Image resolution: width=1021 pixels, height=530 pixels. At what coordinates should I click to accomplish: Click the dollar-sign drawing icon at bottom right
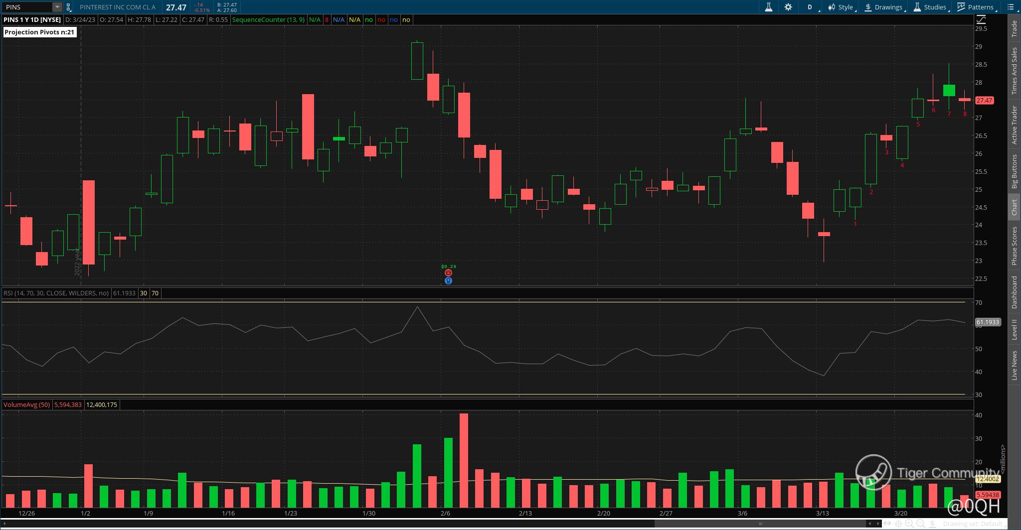(933, 524)
